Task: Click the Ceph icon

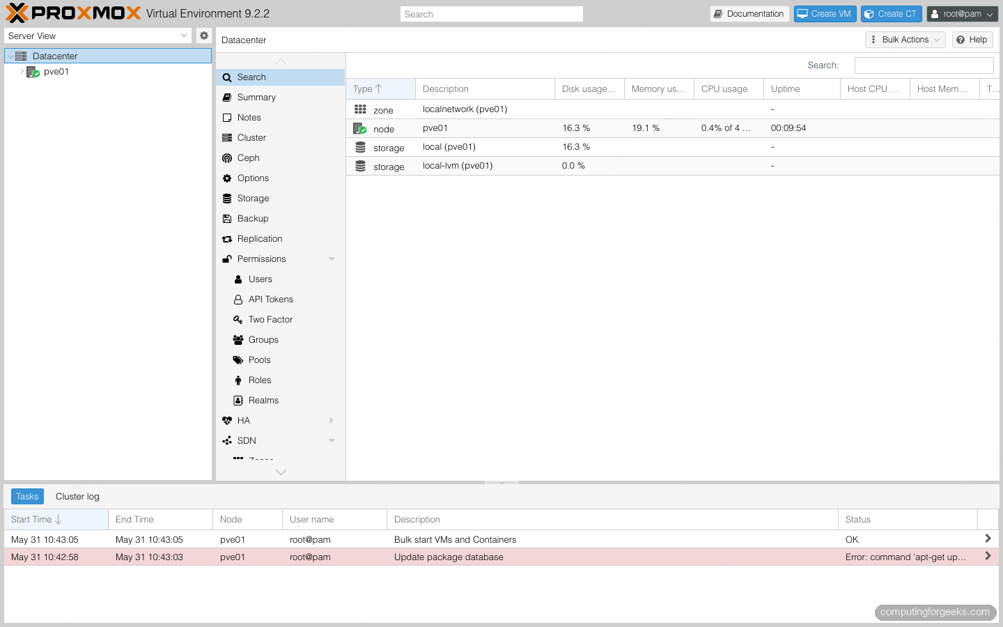Action: pos(227,158)
